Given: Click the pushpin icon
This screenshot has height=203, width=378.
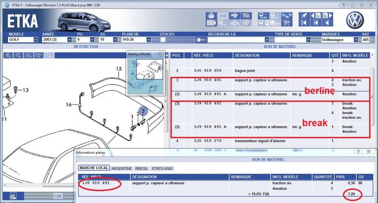Looking at the screenshot, I should pyautogui.click(x=304, y=16).
